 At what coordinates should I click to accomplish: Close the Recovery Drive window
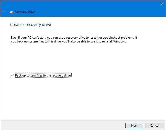pos(162,4)
